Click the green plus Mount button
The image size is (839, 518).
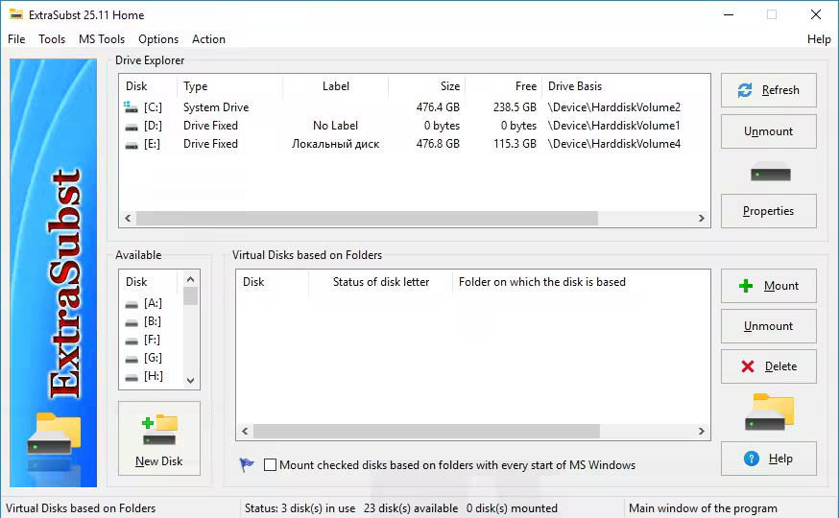click(x=768, y=286)
